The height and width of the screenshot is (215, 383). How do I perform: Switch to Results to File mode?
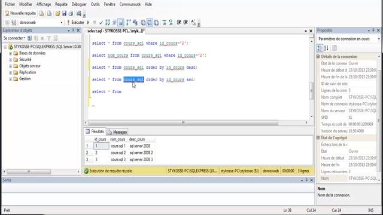coord(156,23)
